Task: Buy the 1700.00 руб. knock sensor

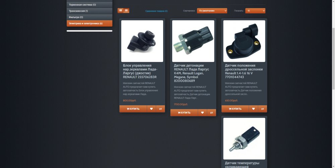Action: coord(184,113)
